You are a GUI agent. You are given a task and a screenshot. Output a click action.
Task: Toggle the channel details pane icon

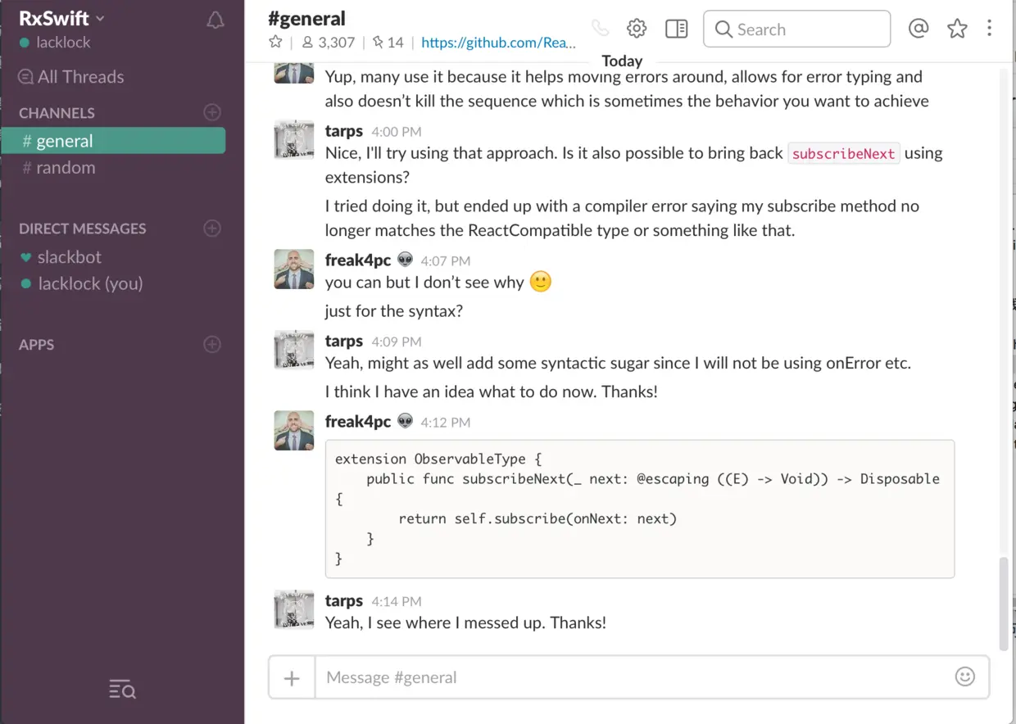[677, 29]
